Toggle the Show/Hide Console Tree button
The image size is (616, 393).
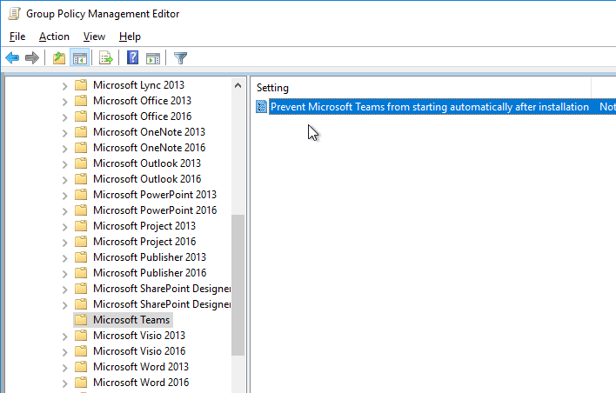(x=80, y=58)
